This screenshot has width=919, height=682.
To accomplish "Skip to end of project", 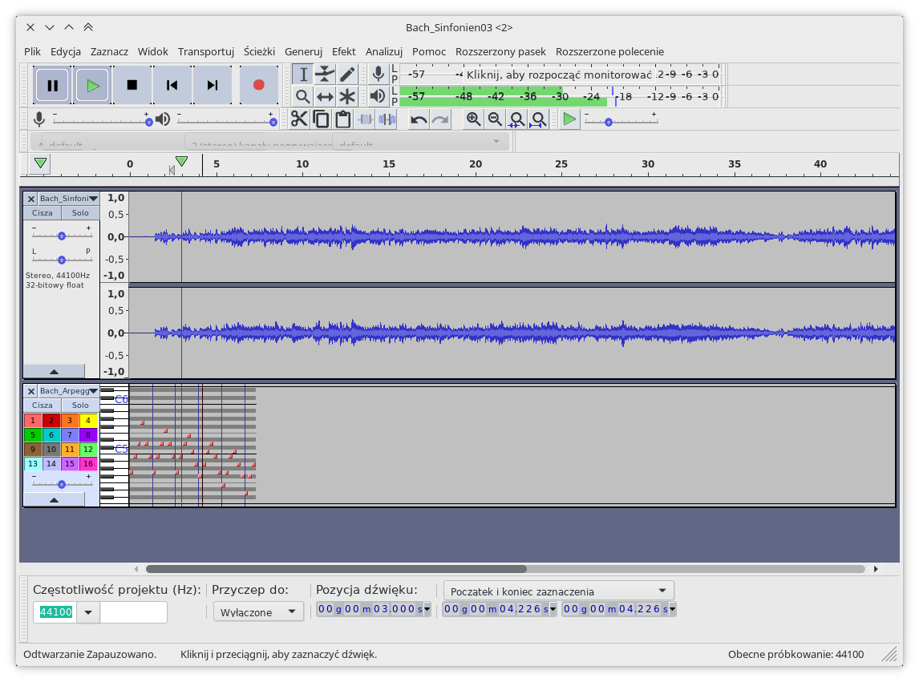I will 213,86.
